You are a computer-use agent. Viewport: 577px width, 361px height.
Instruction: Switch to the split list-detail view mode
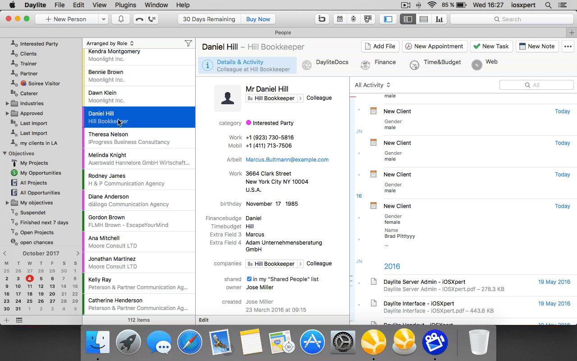click(x=408, y=19)
